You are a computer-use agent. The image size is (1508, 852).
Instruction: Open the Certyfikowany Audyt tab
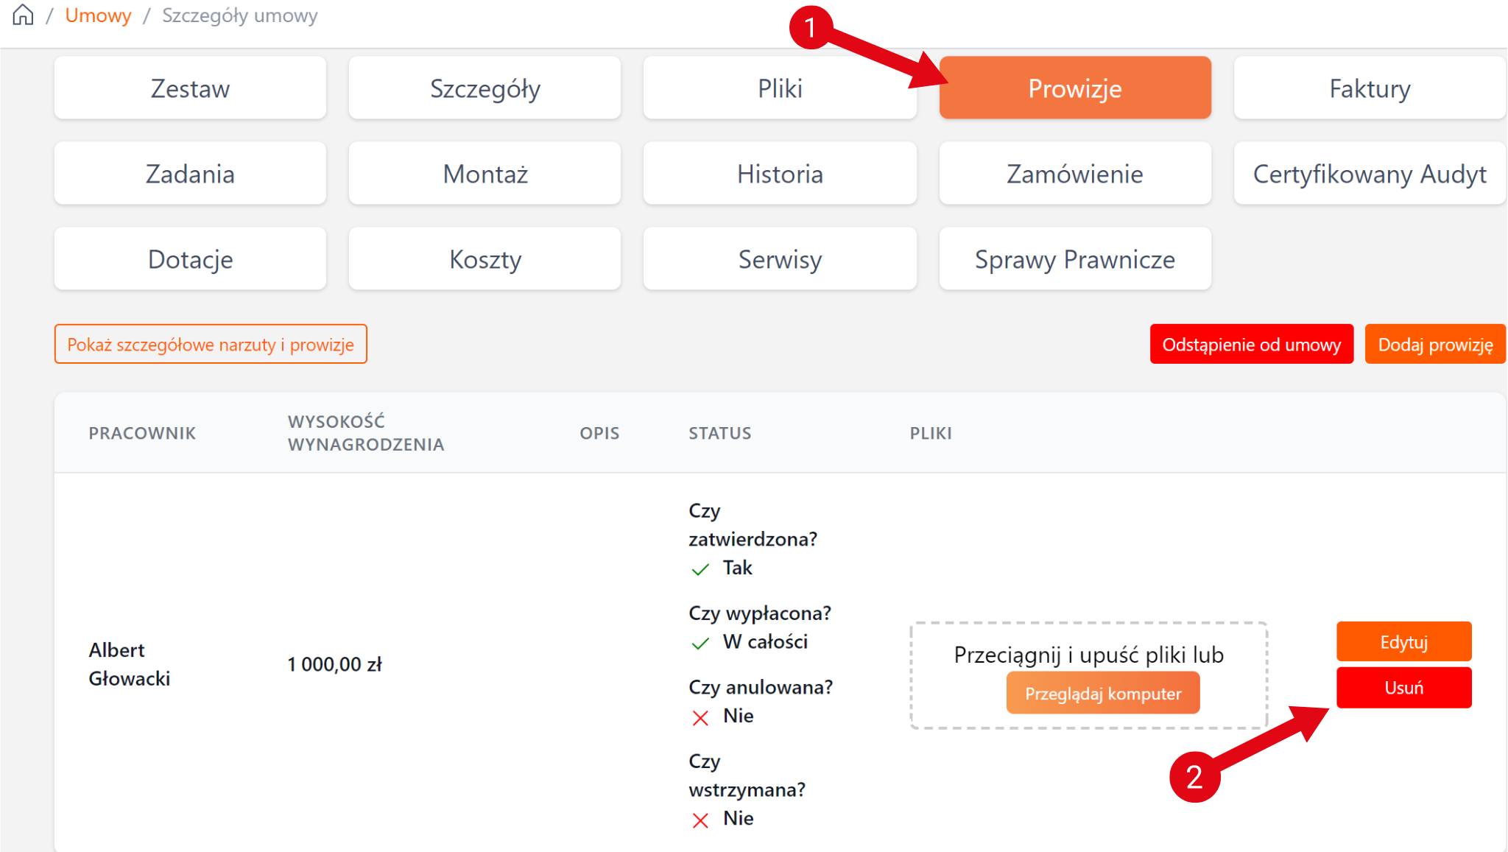1370,174
